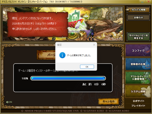Open the プレイガイド link
This screenshot has width=152, height=114.
coord(138,106)
